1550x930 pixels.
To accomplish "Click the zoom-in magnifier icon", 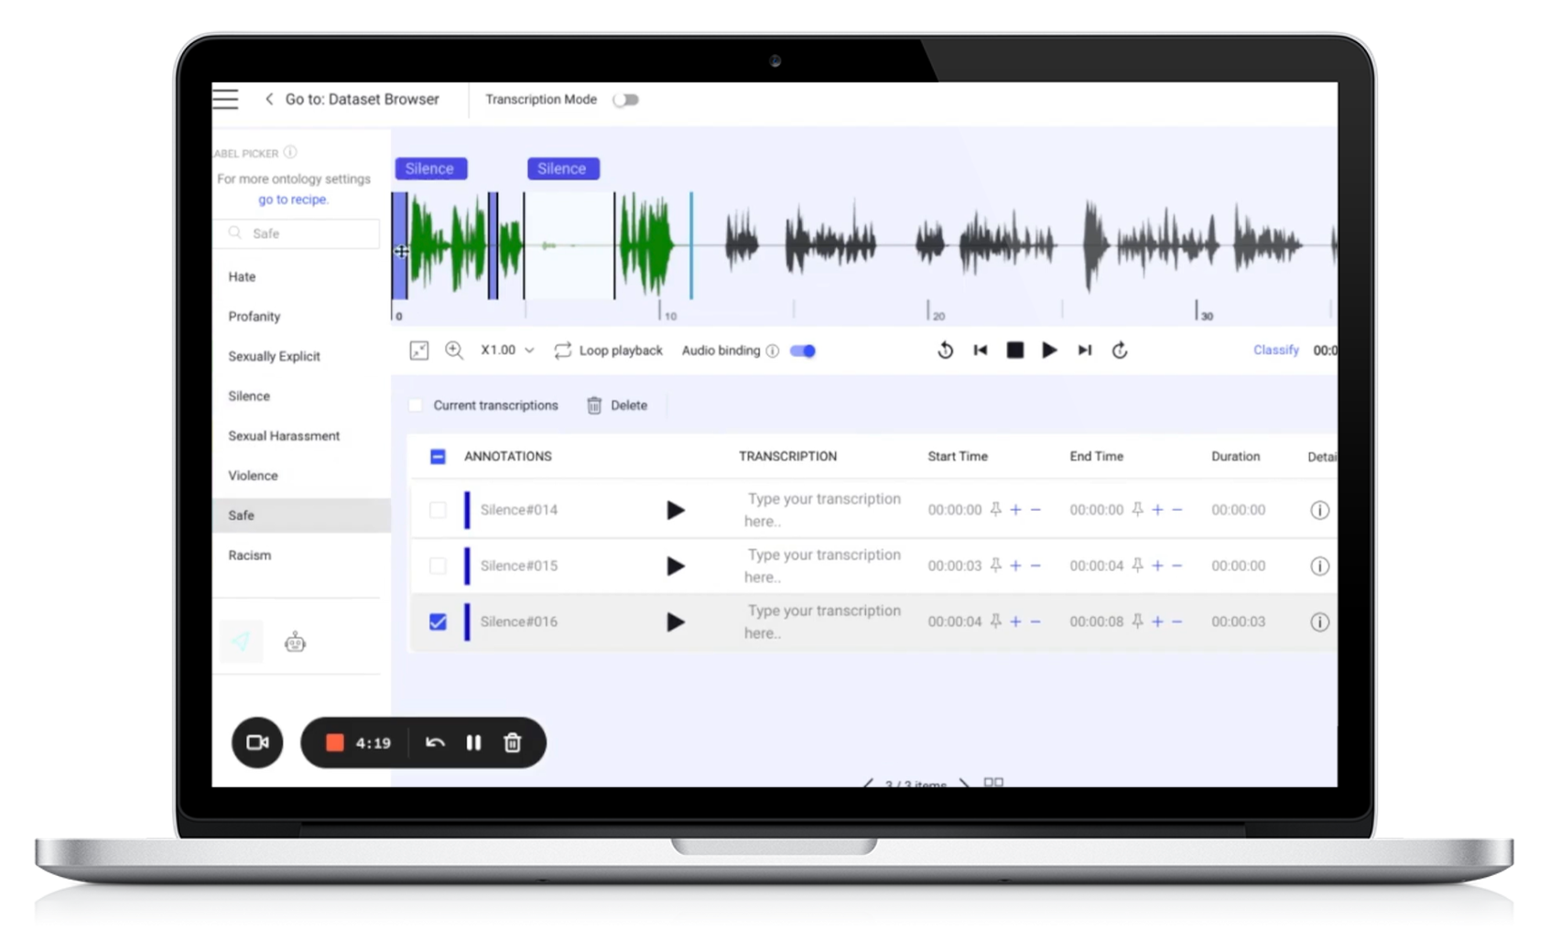I will click(453, 351).
